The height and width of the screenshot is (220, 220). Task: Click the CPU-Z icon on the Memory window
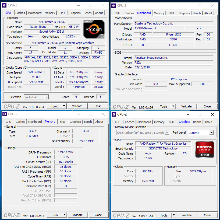pos(4,114)
